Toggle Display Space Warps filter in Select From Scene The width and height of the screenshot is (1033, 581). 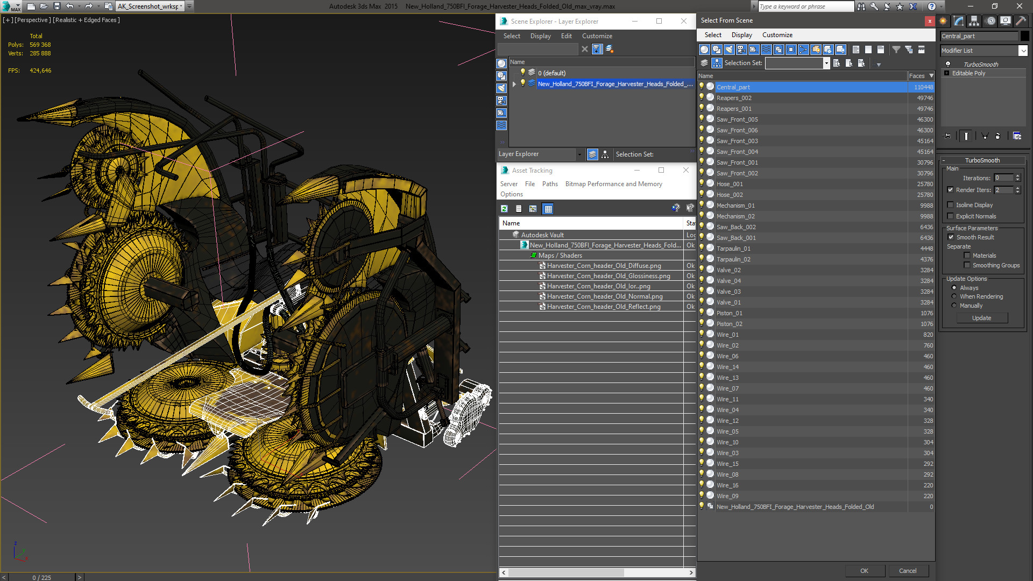point(766,49)
